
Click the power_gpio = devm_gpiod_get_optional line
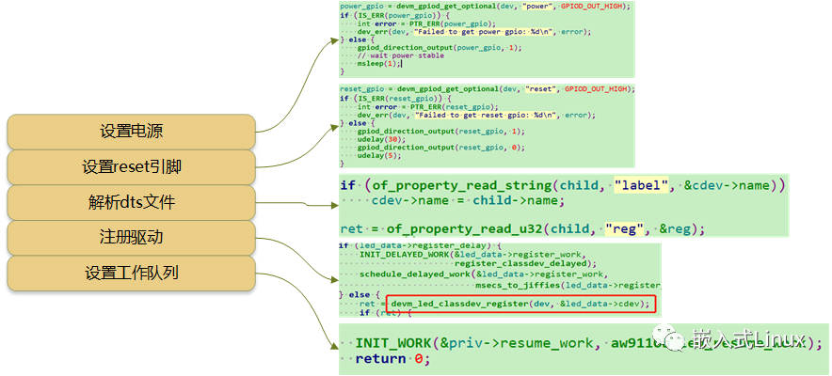click(485, 7)
